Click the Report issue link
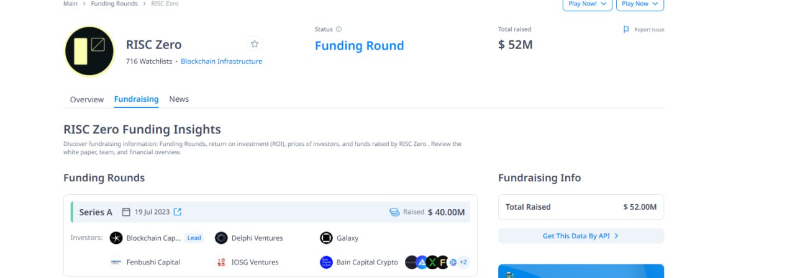The width and height of the screenshot is (795, 278). (649, 29)
